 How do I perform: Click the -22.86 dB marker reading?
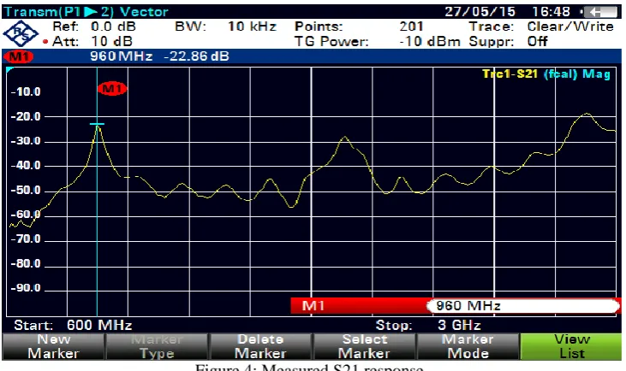[x=196, y=56]
